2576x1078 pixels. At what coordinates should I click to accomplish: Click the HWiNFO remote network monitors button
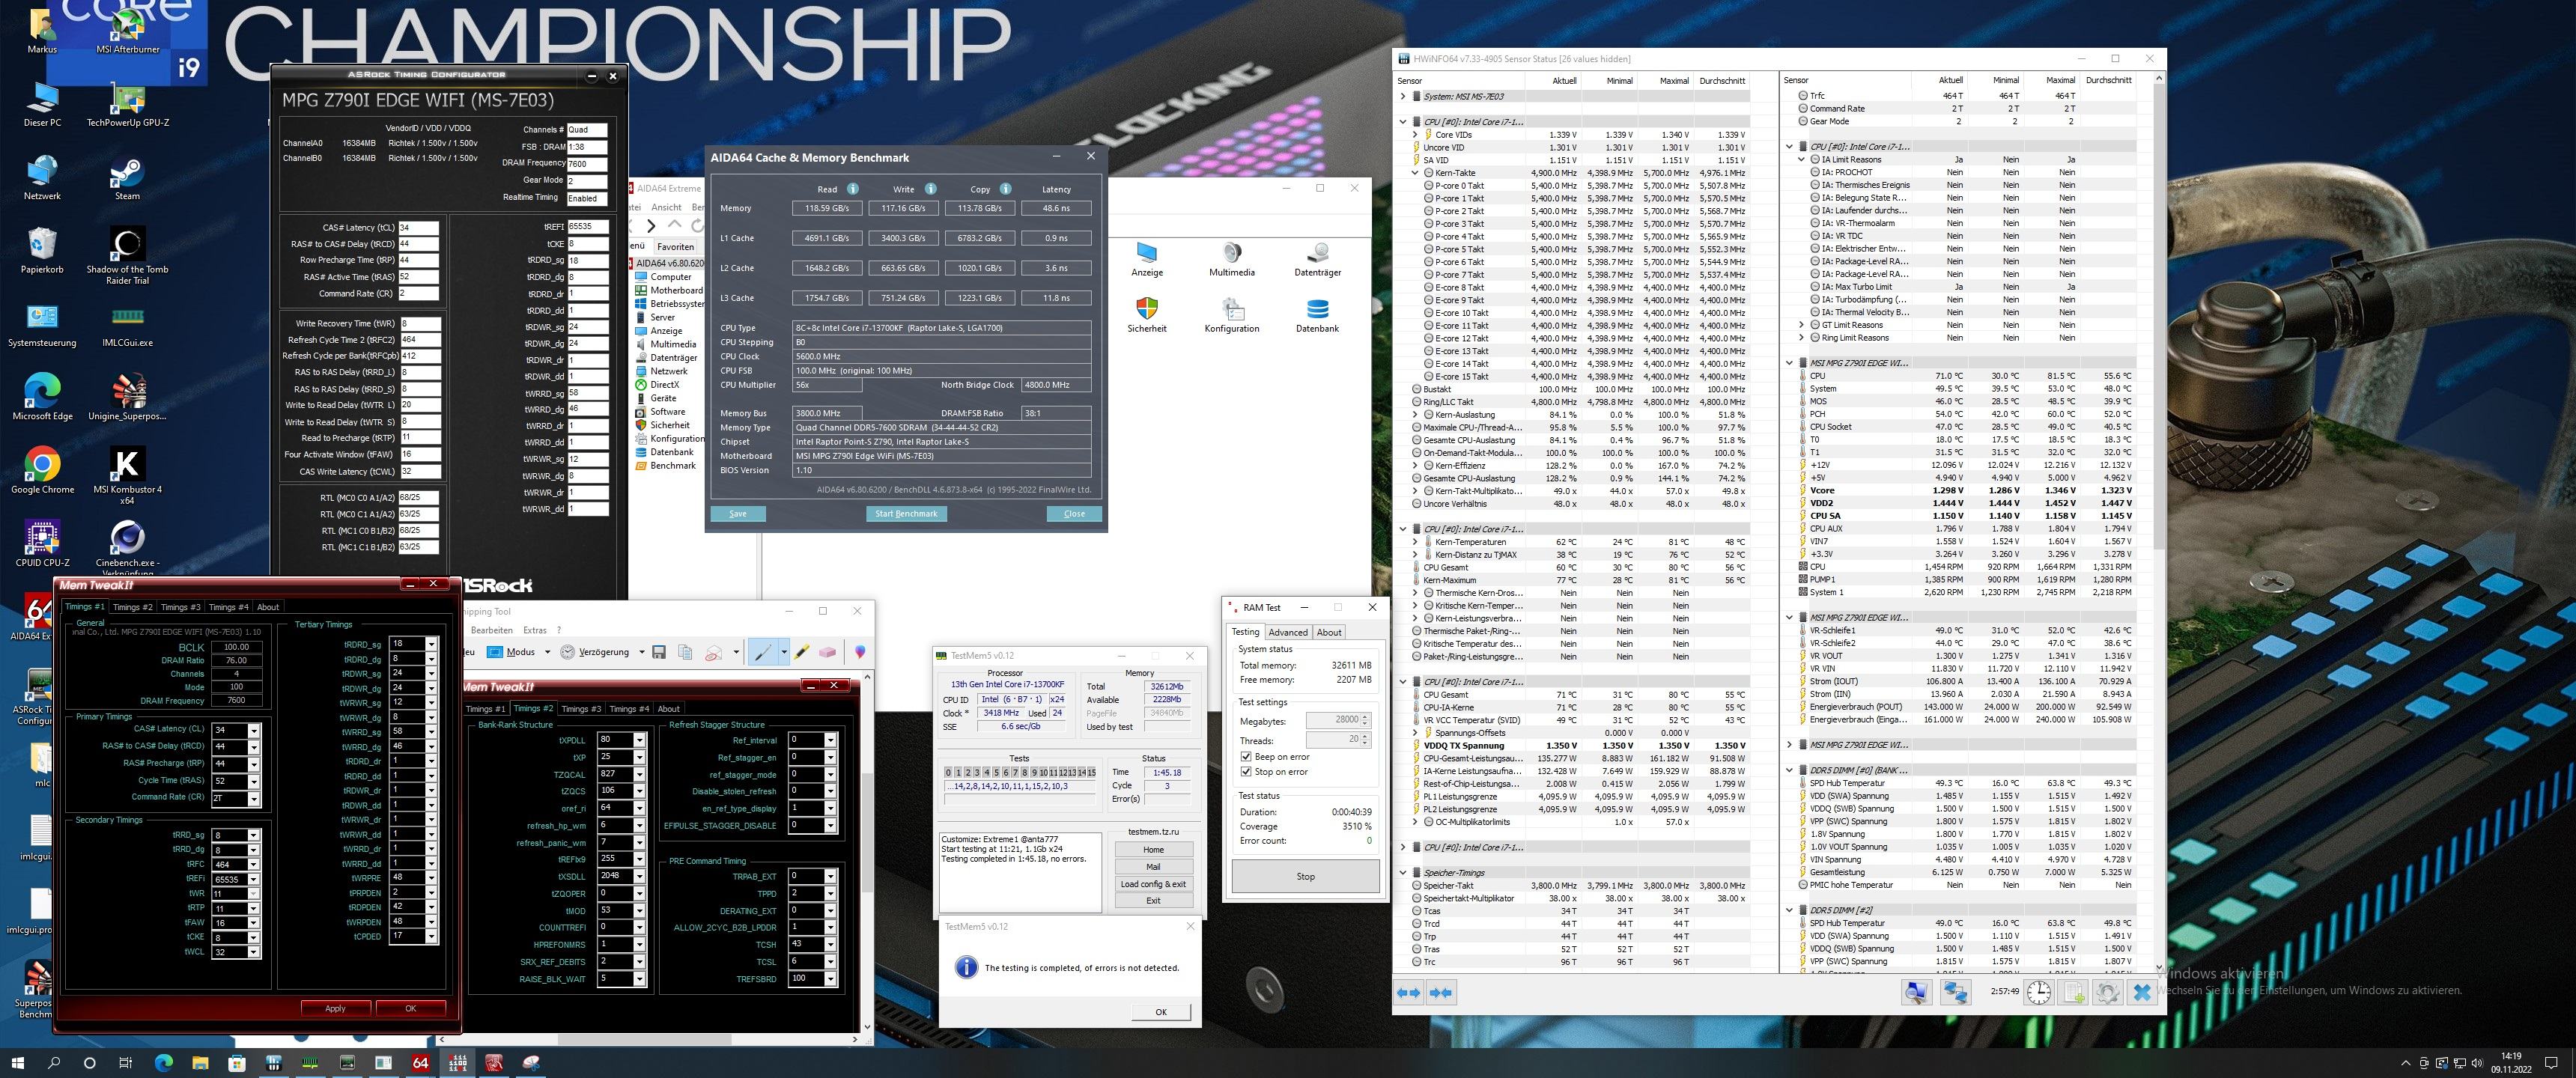point(1955,992)
